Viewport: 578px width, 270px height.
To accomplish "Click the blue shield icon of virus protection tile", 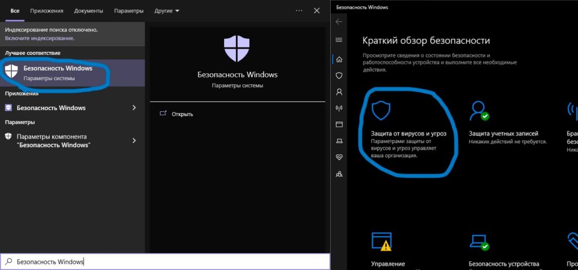I will coord(380,111).
